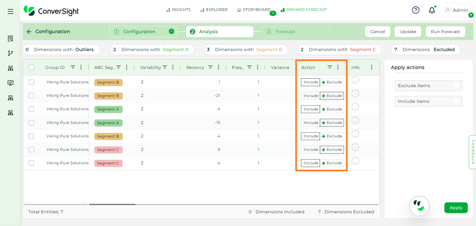Click the back arrow beside Configuration
The height and width of the screenshot is (226, 476).
coord(29,32)
